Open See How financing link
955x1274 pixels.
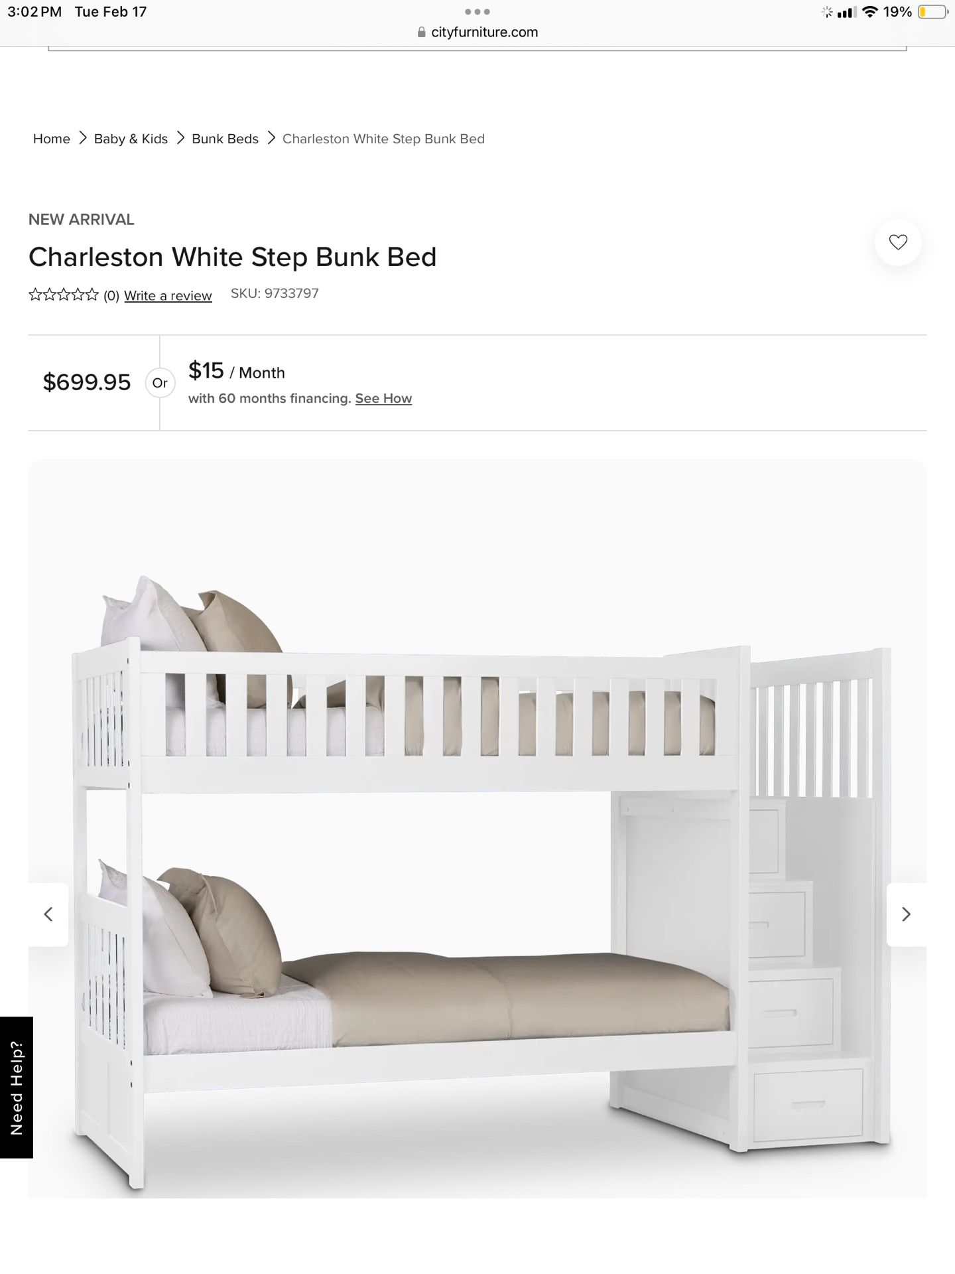[x=383, y=398]
